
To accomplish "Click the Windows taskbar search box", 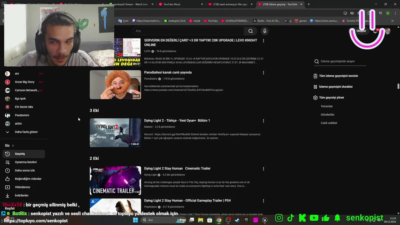I will [164, 220].
